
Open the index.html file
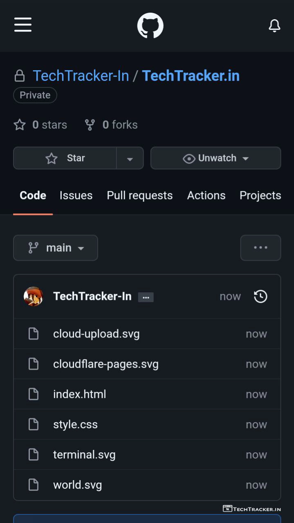(79, 394)
